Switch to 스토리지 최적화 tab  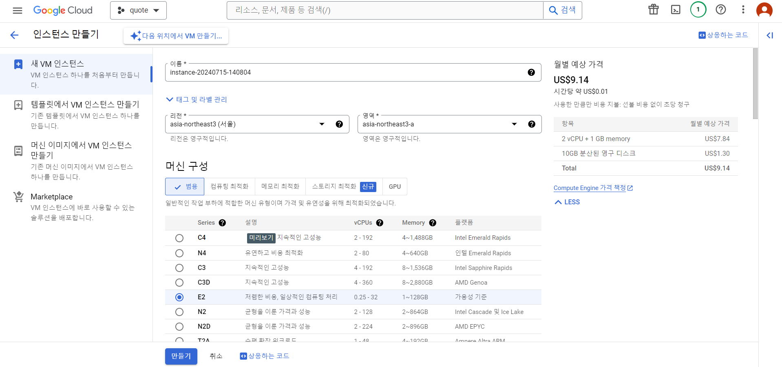pyautogui.click(x=344, y=187)
